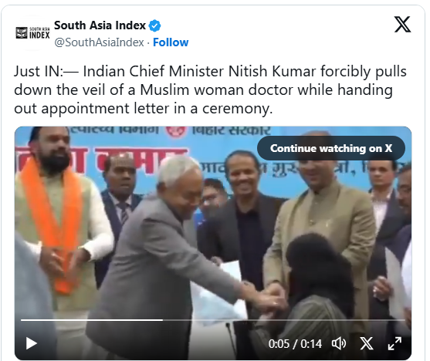Click the X logo at top right

402,24
